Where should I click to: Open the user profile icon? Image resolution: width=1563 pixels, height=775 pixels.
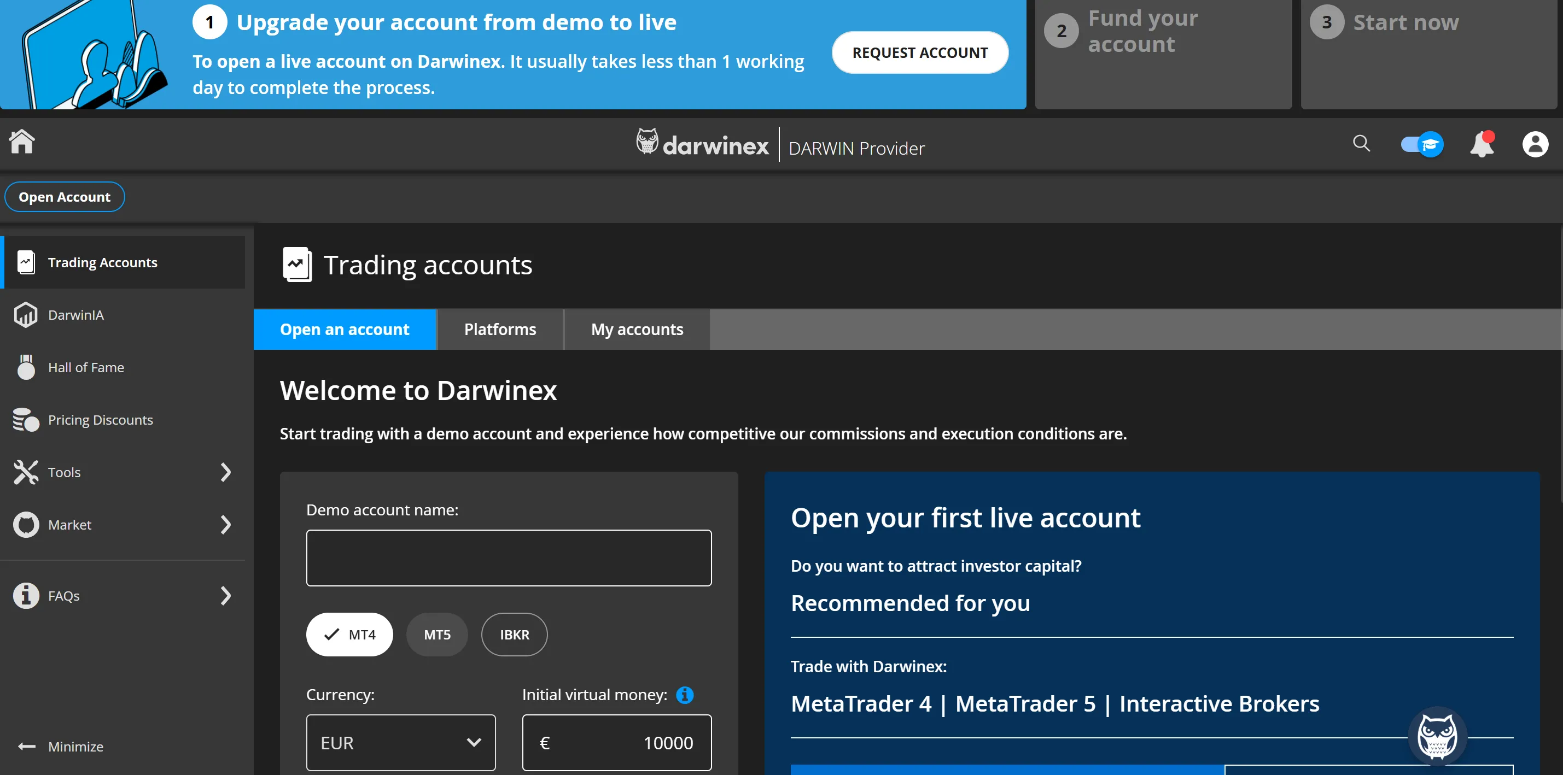[x=1535, y=144]
